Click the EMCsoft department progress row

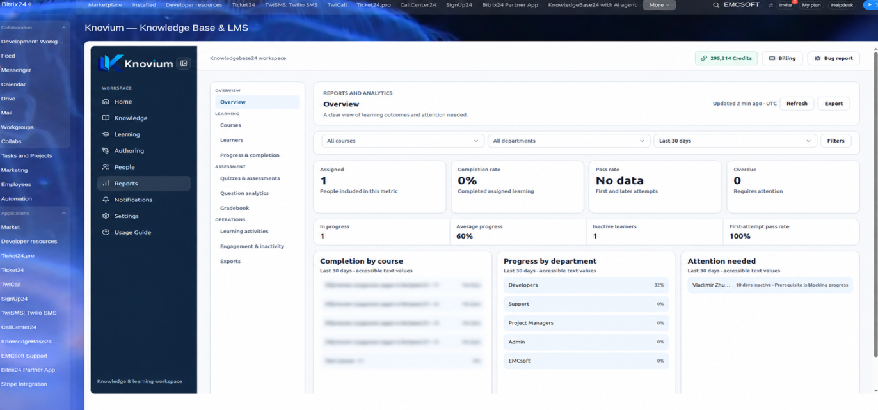pos(586,361)
